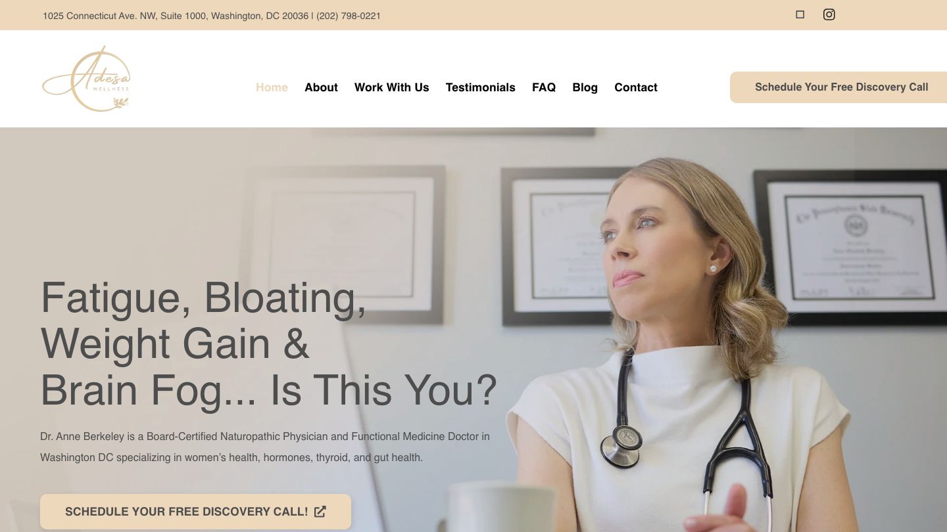Click the phone number (202) 798-0221

click(x=349, y=16)
